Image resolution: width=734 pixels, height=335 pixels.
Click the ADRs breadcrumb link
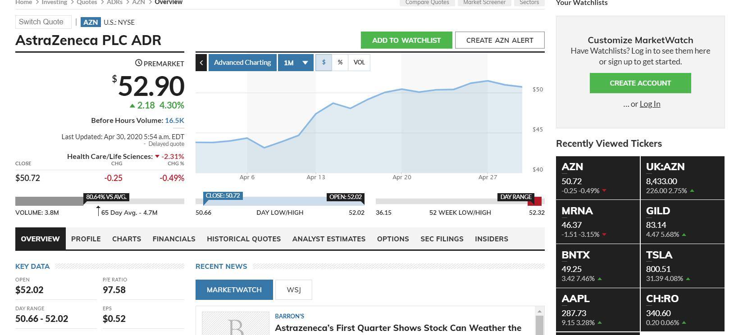114,2
